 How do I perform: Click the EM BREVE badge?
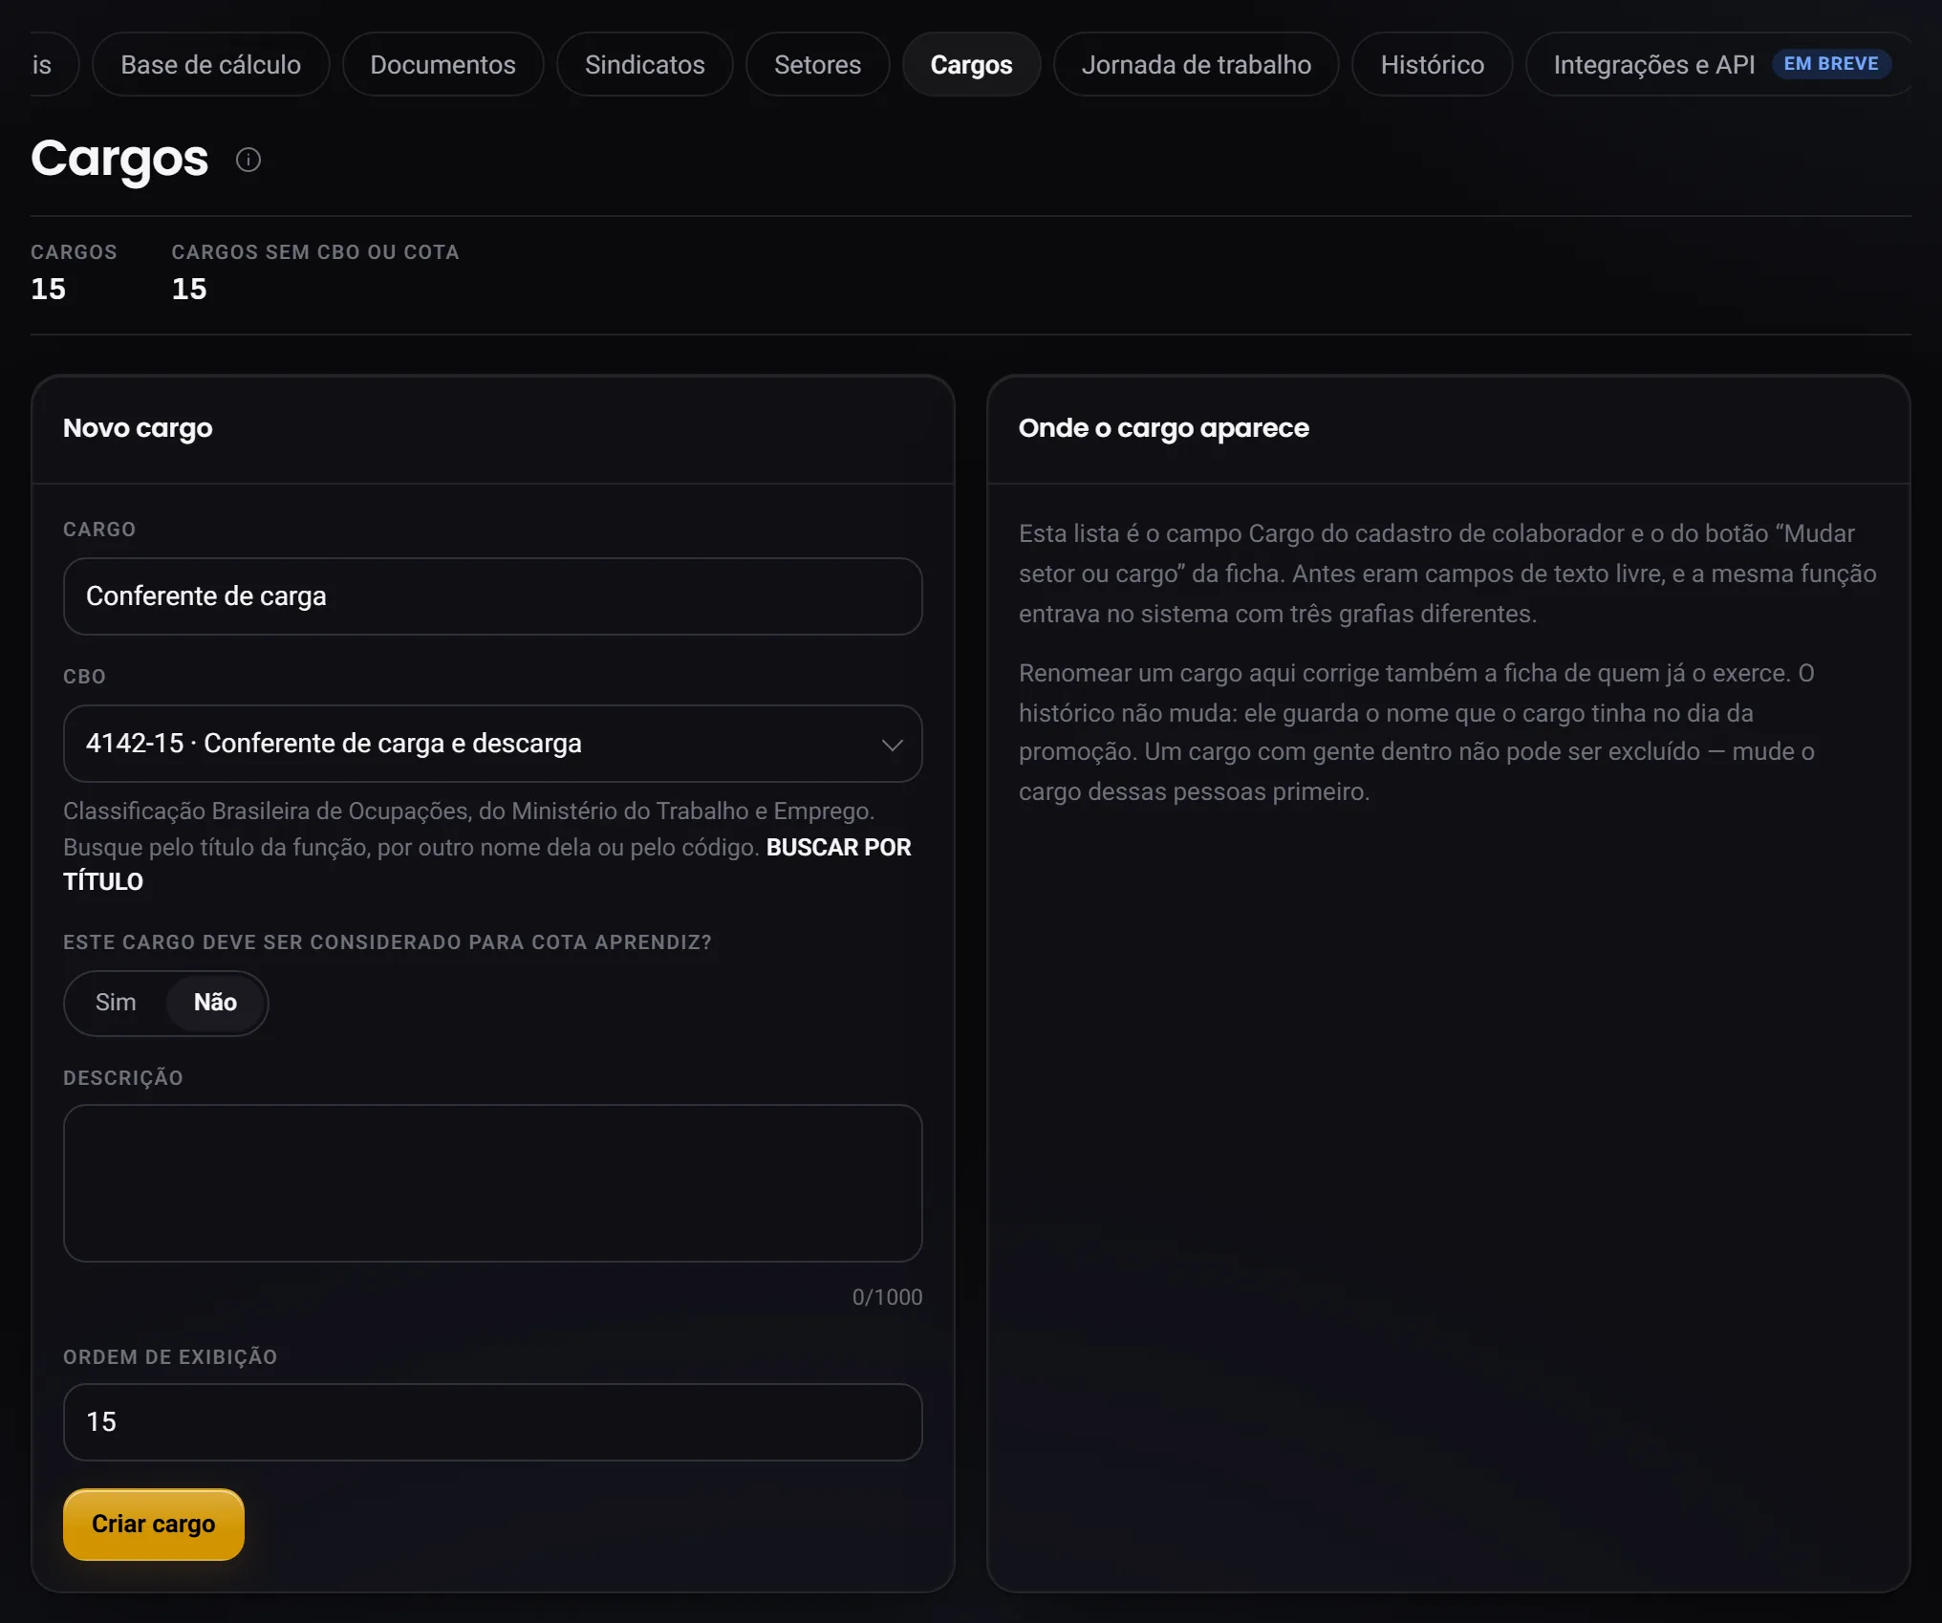(1830, 63)
